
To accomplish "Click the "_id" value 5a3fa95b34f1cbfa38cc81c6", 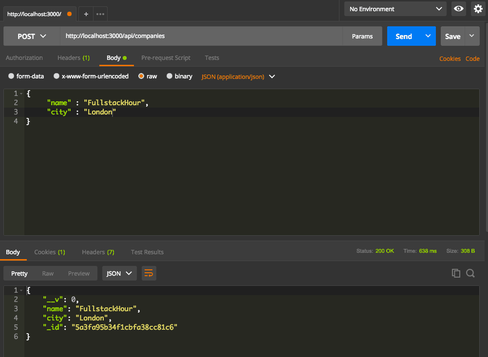I will pos(125,327).
